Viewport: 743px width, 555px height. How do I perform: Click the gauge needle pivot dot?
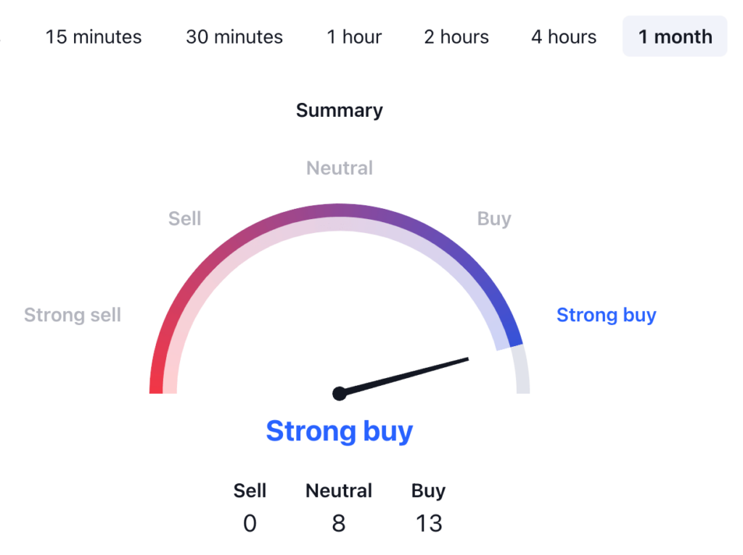click(339, 393)
